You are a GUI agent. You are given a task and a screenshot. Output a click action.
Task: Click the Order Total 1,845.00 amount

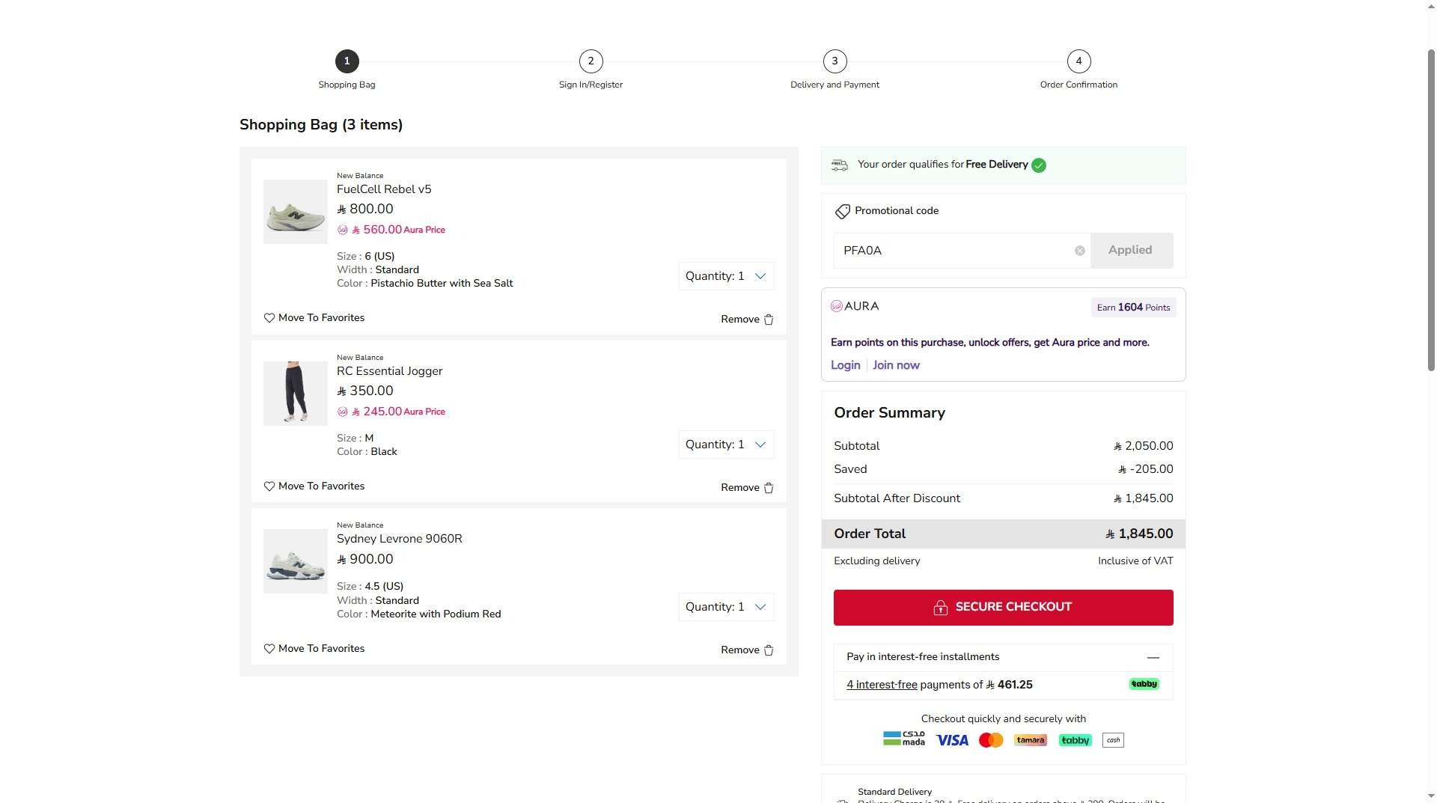click(1139, 534)
